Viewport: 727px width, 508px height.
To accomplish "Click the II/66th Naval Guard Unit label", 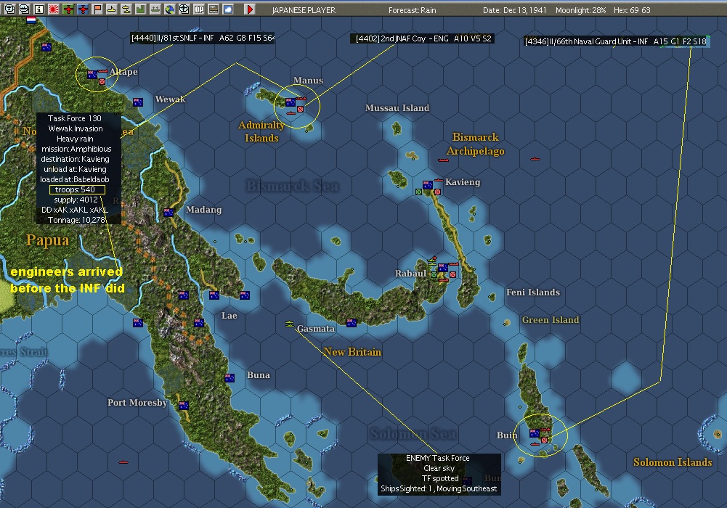I will pyautogui.click(x=616, y=41).
